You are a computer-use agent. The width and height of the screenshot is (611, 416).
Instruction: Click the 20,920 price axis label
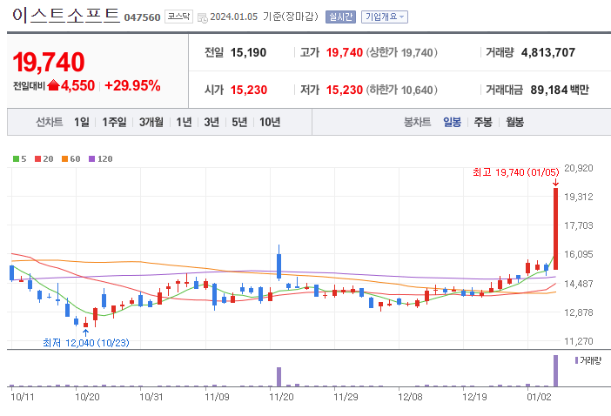[579, 168]
